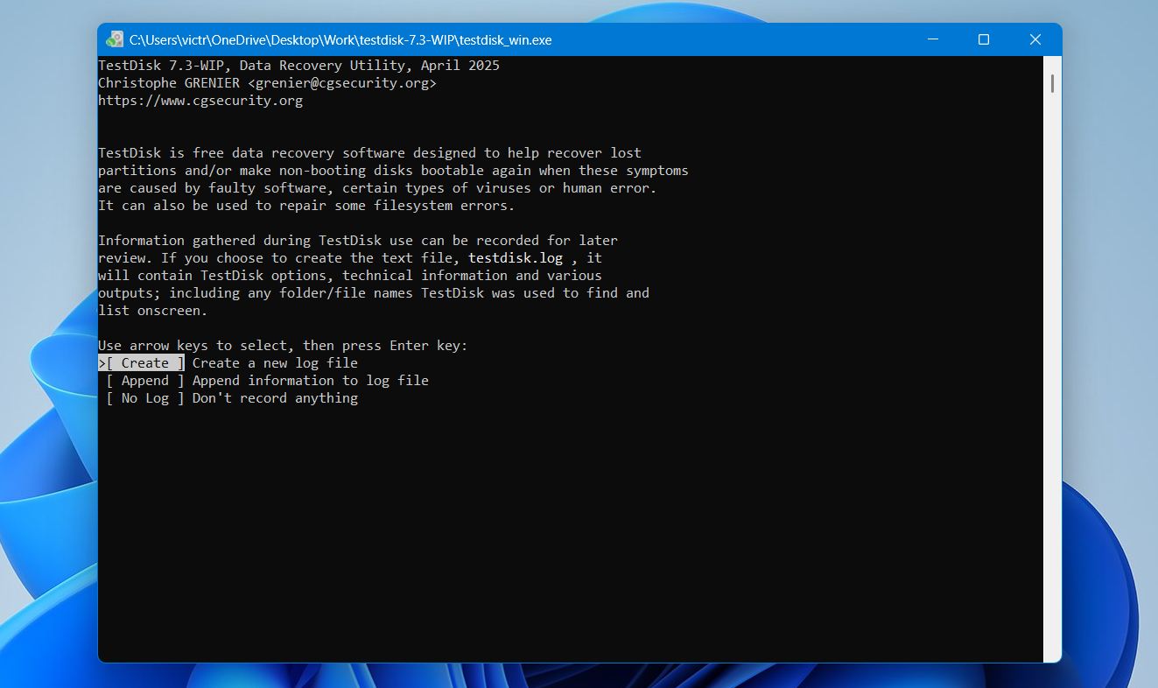Click 'Use arrow keys to select' instruction line
This screenshot has width=1158, height=688.
283,346
